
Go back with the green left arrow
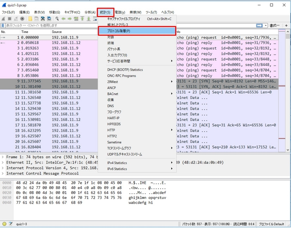pos(63,19)
